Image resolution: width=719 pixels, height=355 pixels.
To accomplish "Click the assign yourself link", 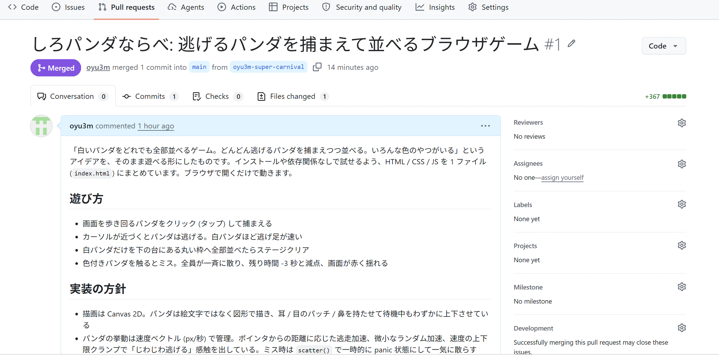I will click(563, 177).
